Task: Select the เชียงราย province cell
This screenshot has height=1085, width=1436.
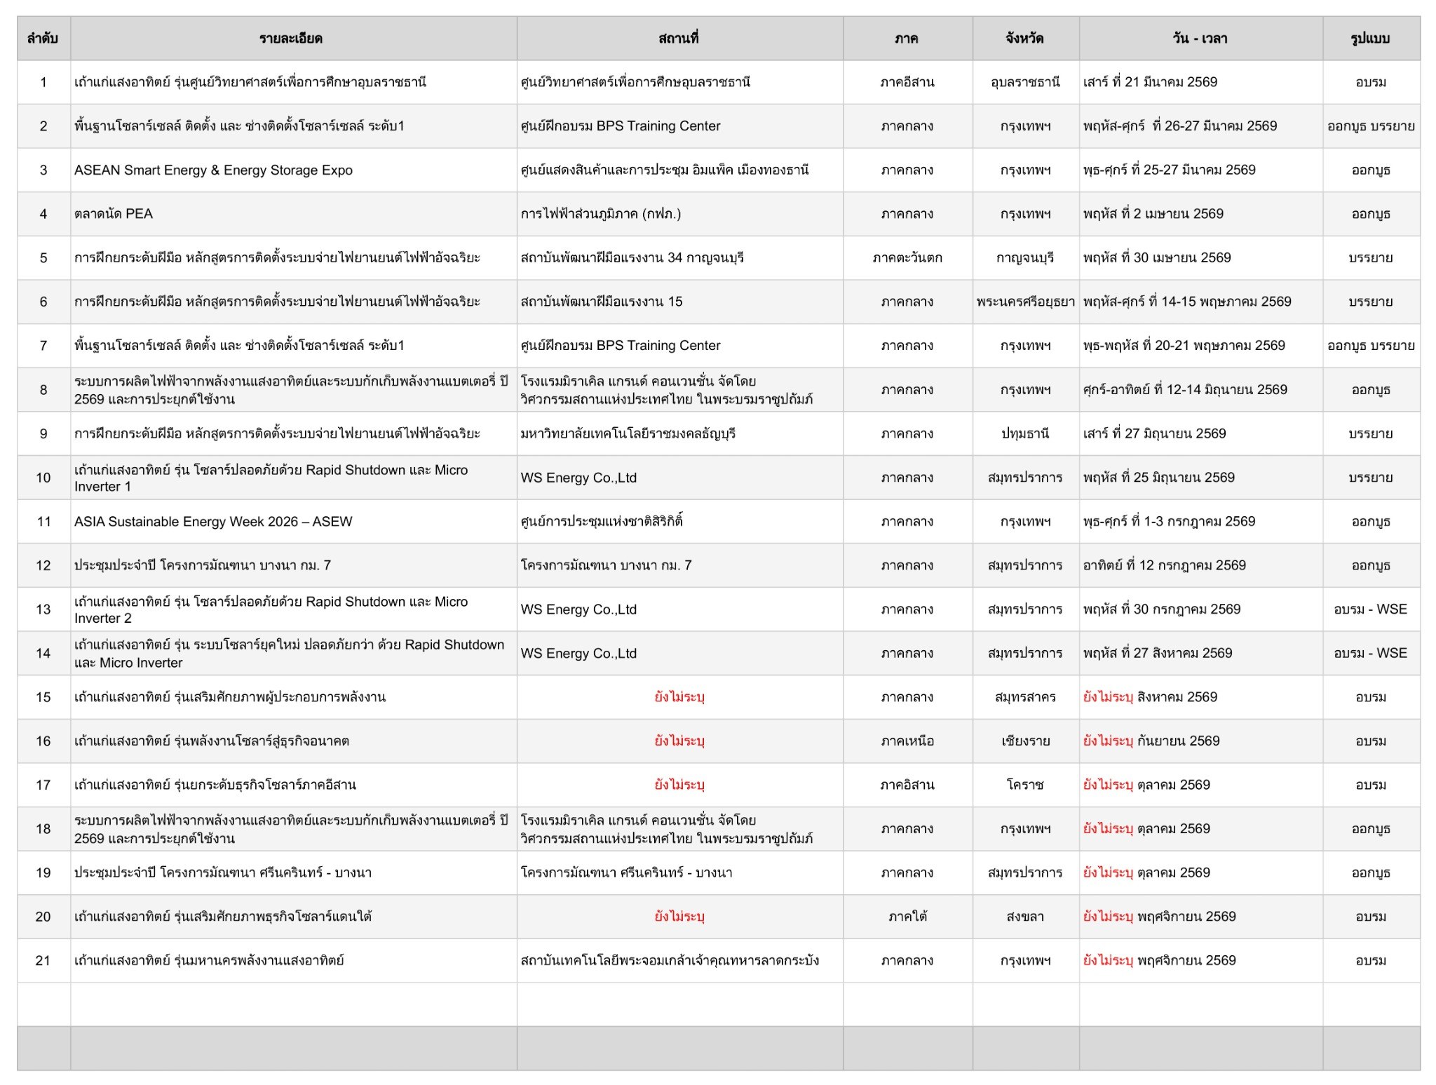Action: (1026, 741)
